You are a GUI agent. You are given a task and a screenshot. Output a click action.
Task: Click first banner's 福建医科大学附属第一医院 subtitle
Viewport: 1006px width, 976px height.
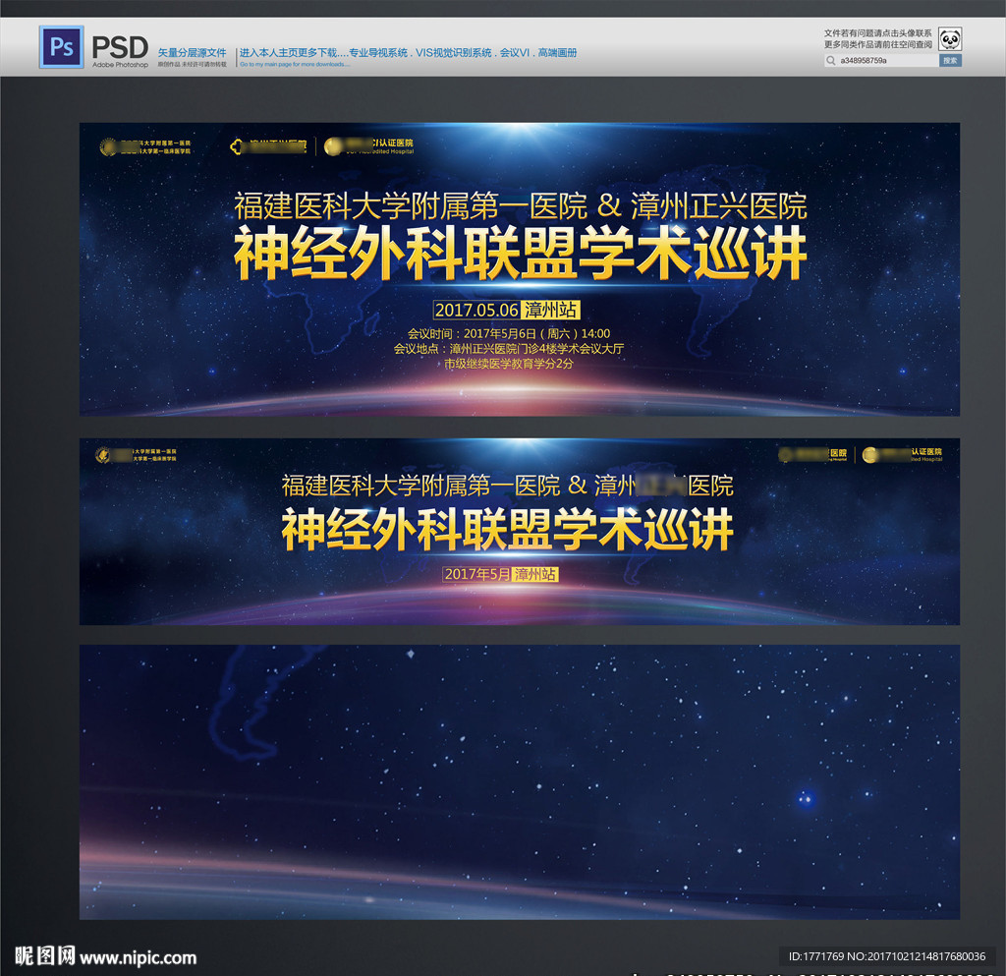pos(521,205)
